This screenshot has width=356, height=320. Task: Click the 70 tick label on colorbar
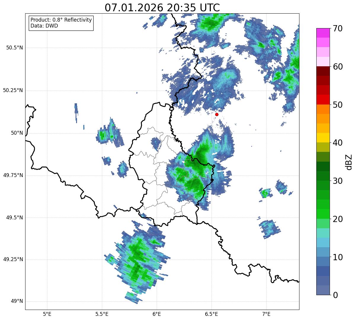[x=337, y=29]
